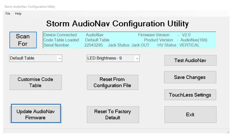Click Reset To Factory Default

click(x=113, y=114)
